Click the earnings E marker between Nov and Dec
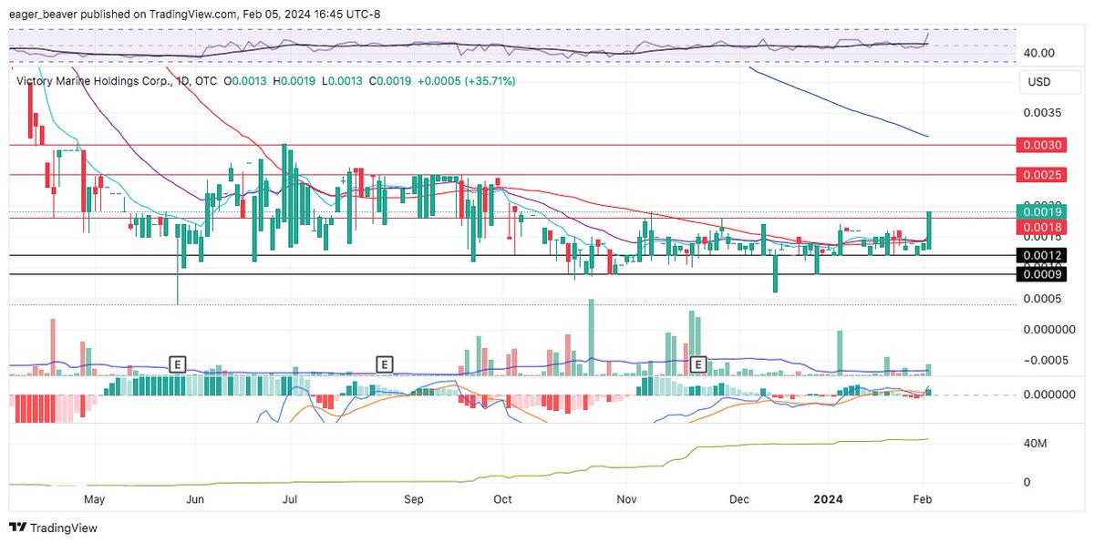This screenshot has width=1094, height=543. pos(699,364)
